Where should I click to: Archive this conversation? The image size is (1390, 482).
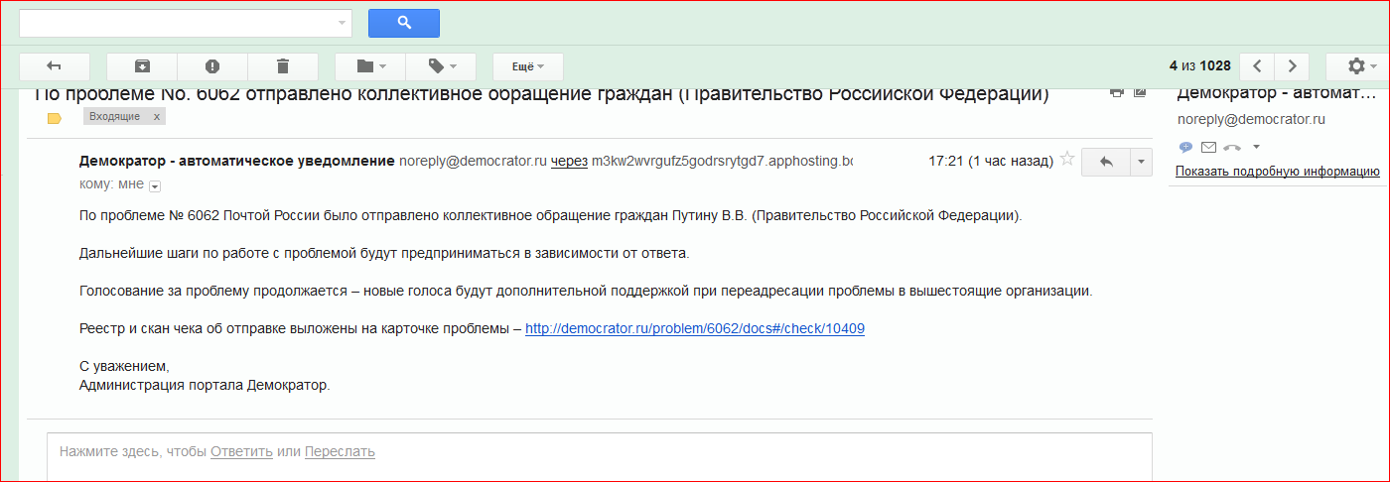pyautogui.click(x=142, y=66)
